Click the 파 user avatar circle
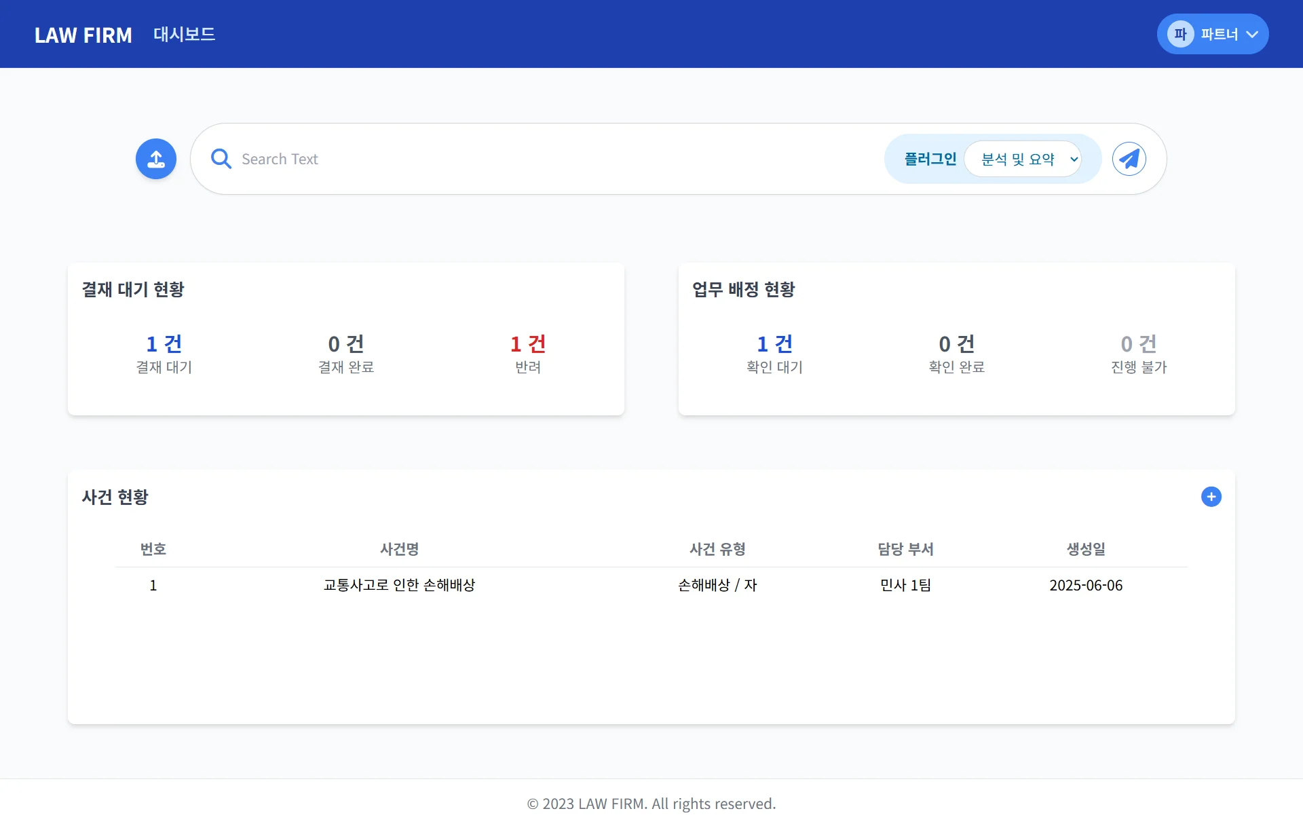The width and height of the screenshot is (1303, 828). pyautogui.click(x=1180, y=34)
